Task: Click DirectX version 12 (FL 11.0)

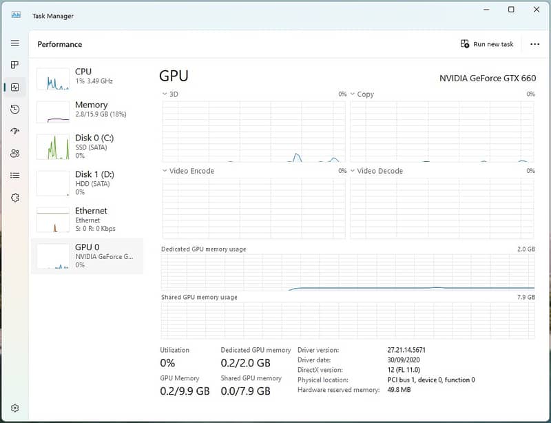Action: click(x=404, y=369)
